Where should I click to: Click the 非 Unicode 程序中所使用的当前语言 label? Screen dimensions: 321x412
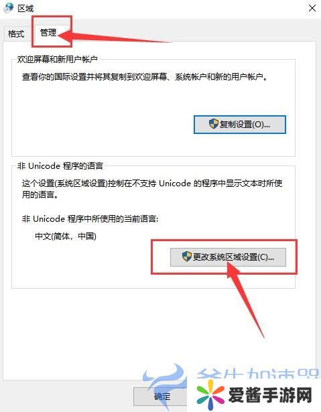point(90,219)
